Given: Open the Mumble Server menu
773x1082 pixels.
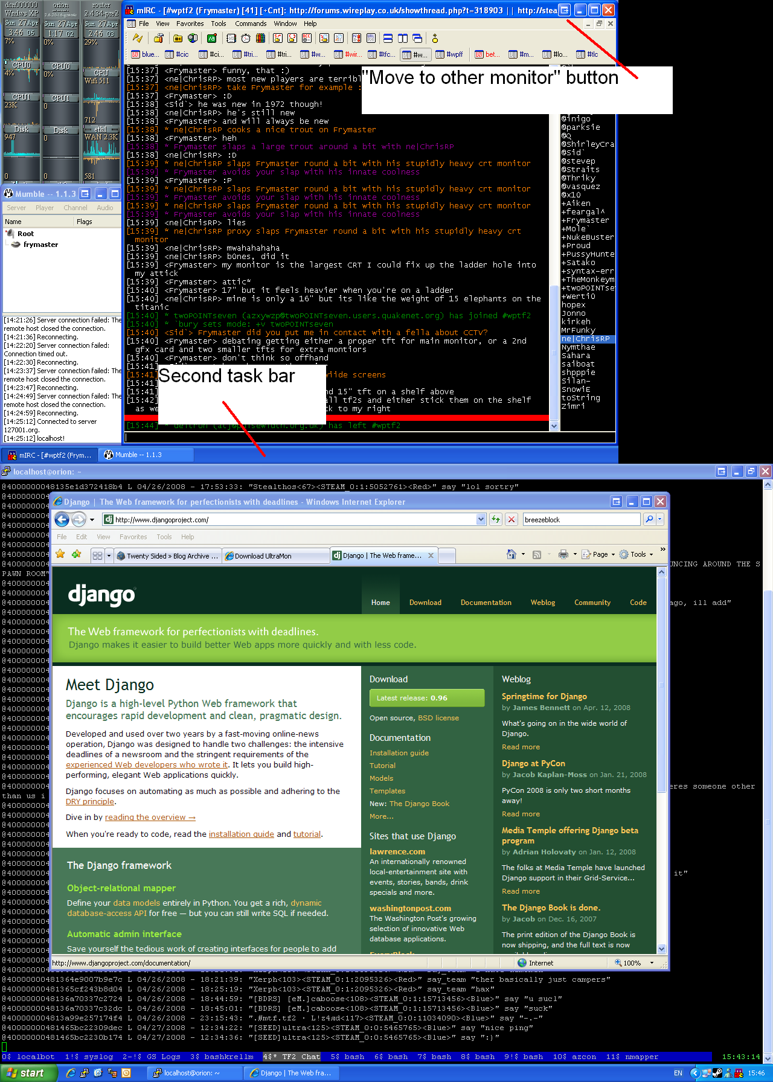Looking at the screenshot, I should [16, 208].
